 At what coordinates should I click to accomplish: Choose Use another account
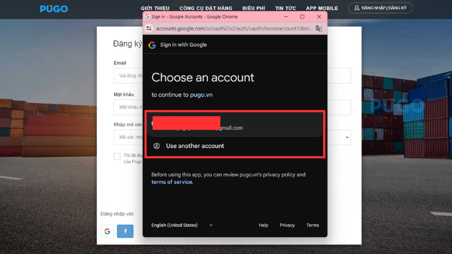pos(235,146)
